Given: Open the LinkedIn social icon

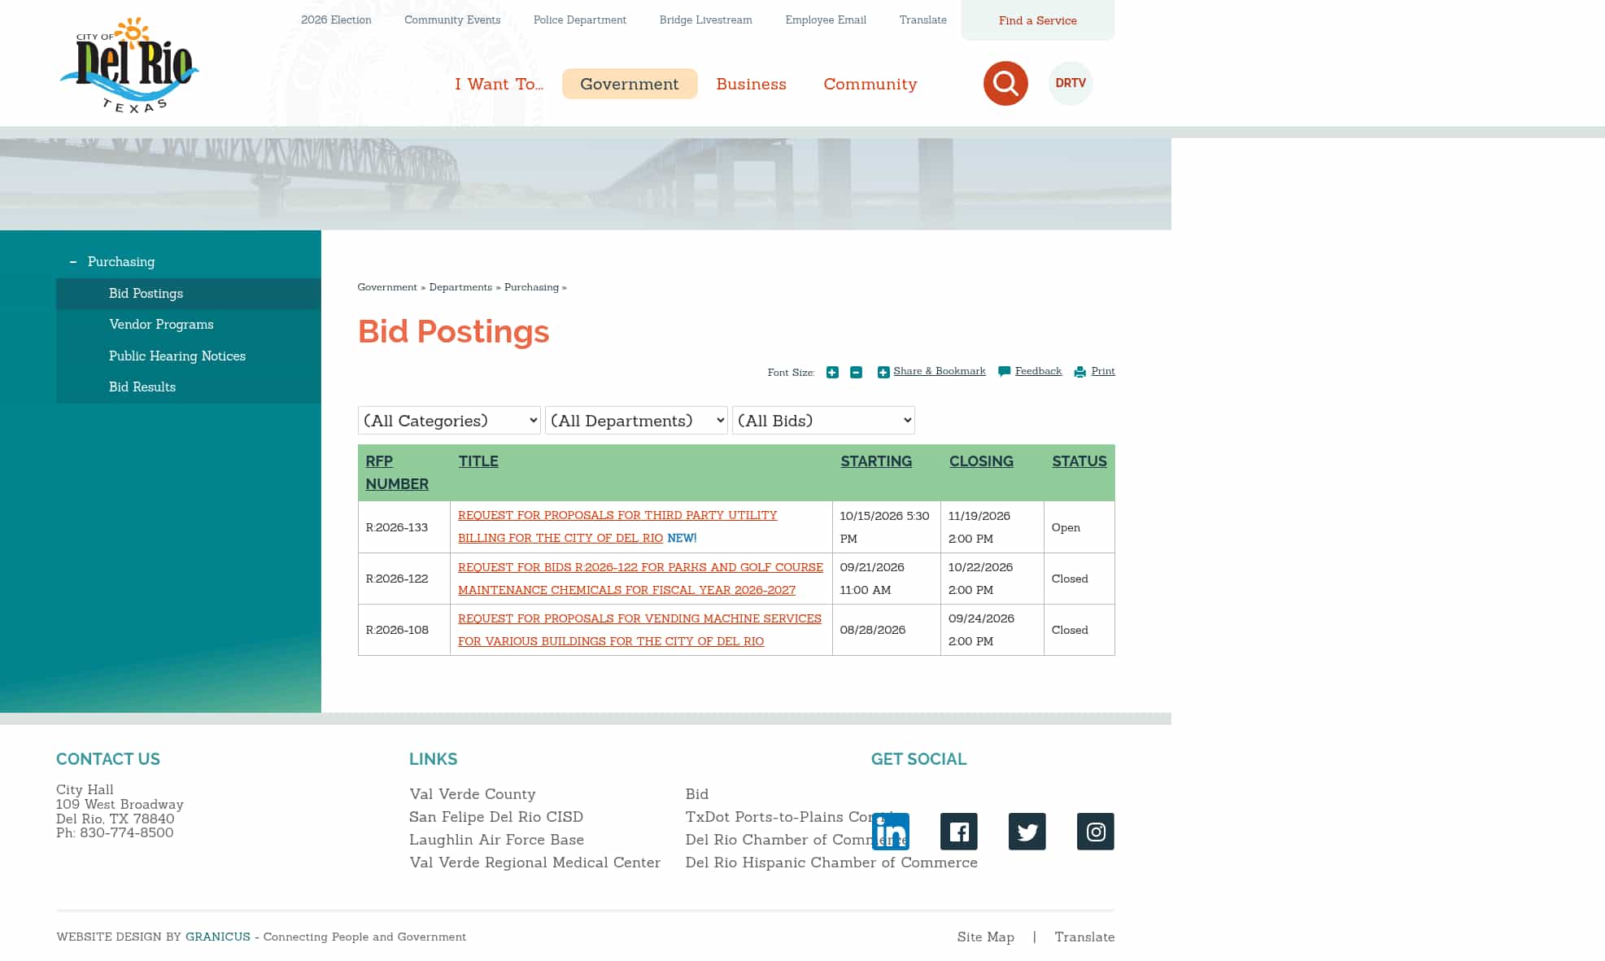Looking at the screenshot, I should tap(891, 832).
